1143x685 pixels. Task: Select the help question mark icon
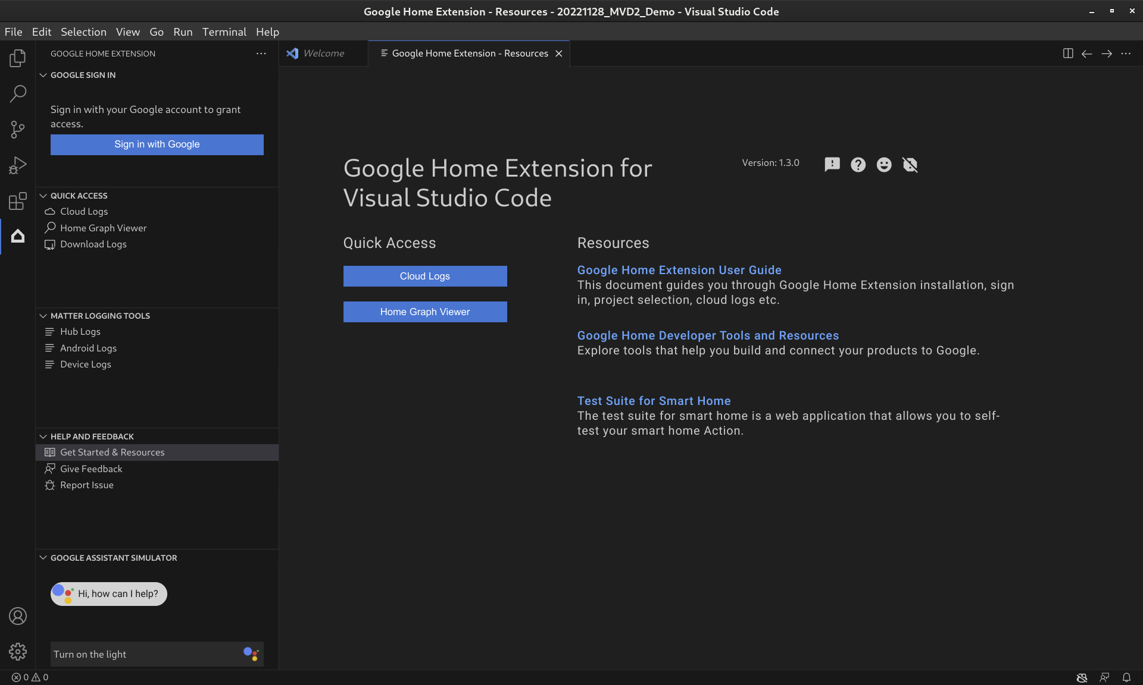click(858, 164)
